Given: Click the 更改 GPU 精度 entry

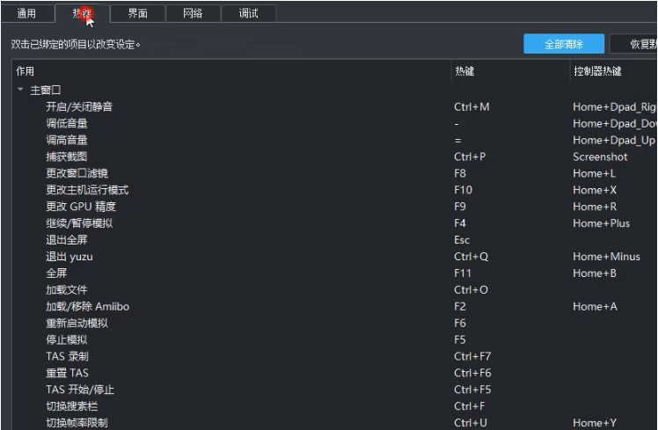Looking at the screenshot, I should click(81, 207).
